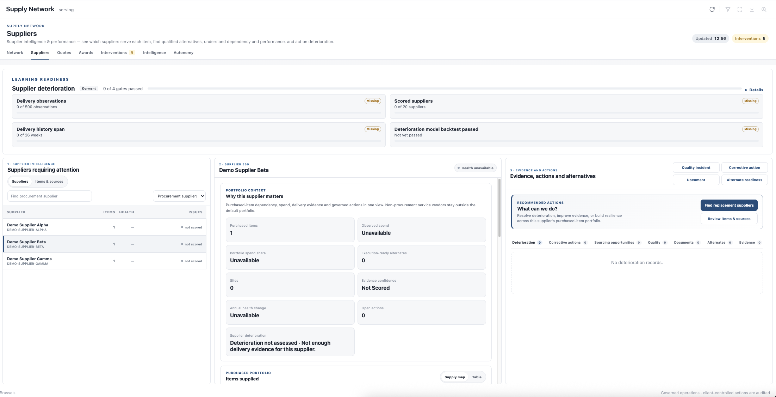
Task: Click the Quality incident button
Action: point(696,167)
